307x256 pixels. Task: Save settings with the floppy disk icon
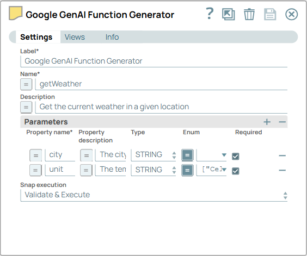[x=270, y=14]
